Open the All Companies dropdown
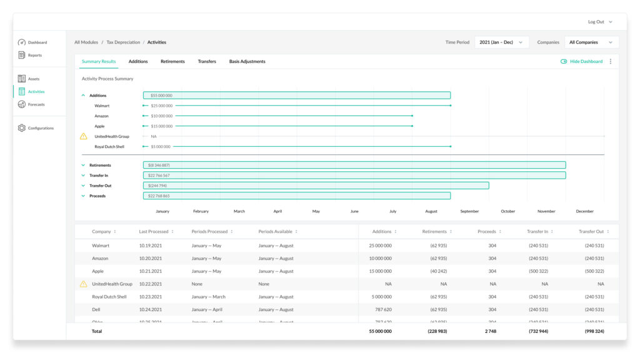The height and width of the screenshot is (353, 640). [591, 42]
